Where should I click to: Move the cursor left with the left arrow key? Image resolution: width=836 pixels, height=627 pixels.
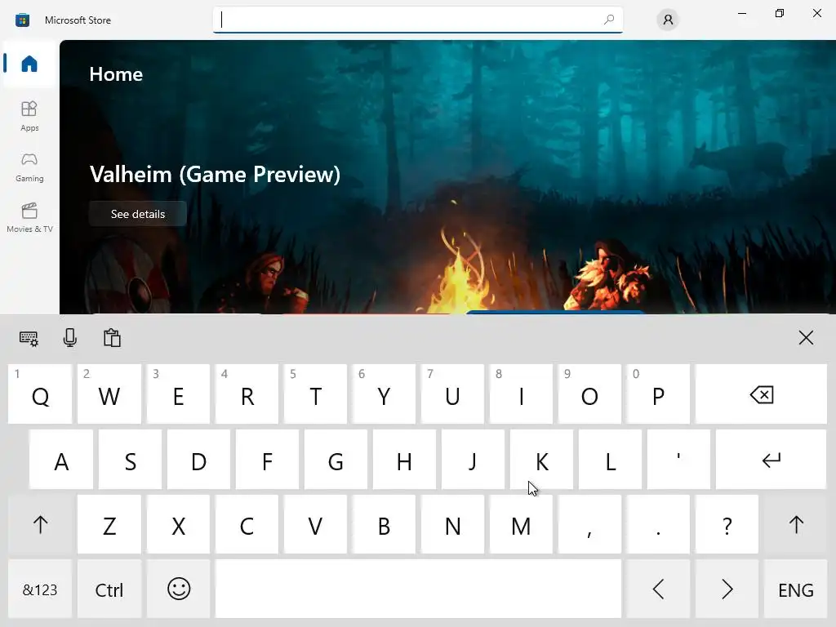[x=658, y=589]
